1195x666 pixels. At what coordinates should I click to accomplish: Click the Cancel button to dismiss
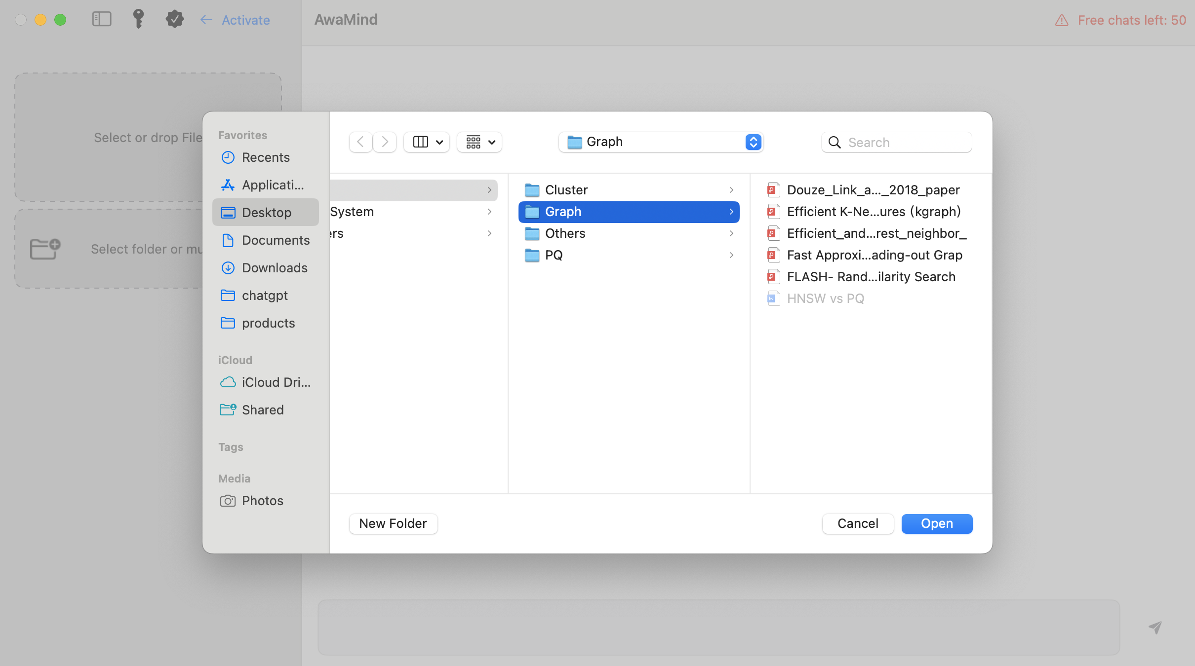(858, 523)
